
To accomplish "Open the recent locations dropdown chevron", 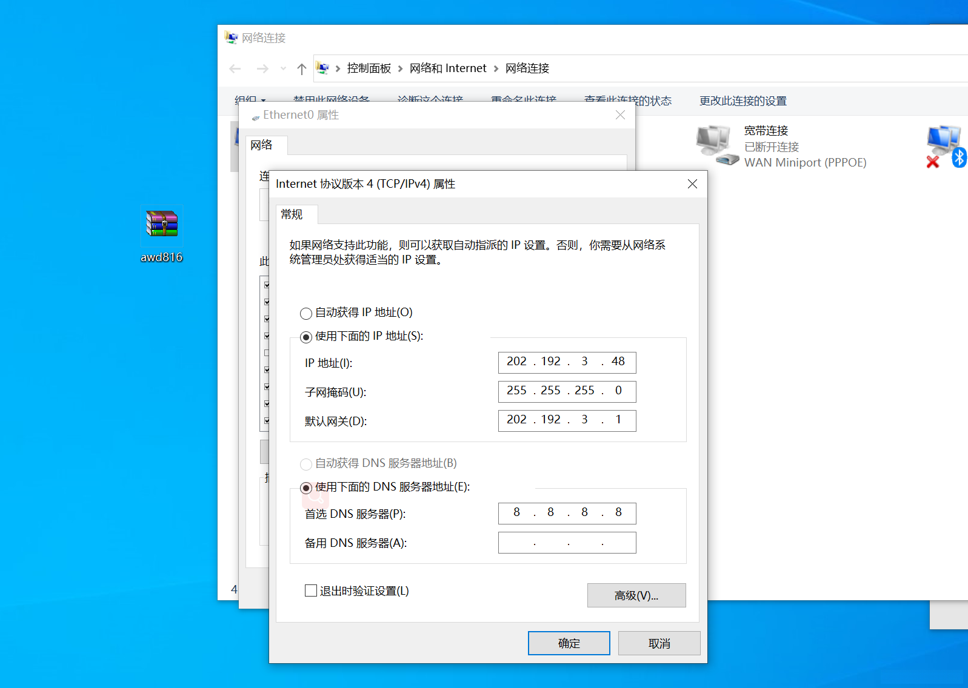I will [283, 69].
